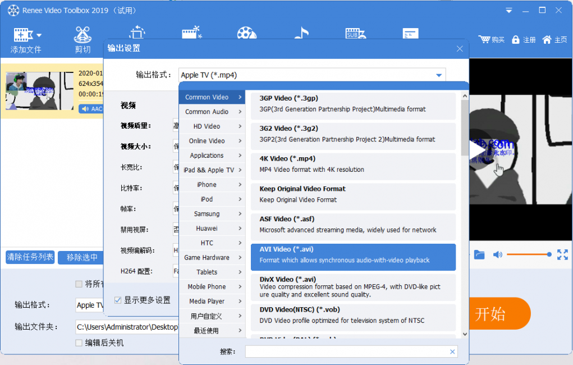Viewport: 573px width, 365px height.
Task: Select the Huawei category
Action: point(212,228)
